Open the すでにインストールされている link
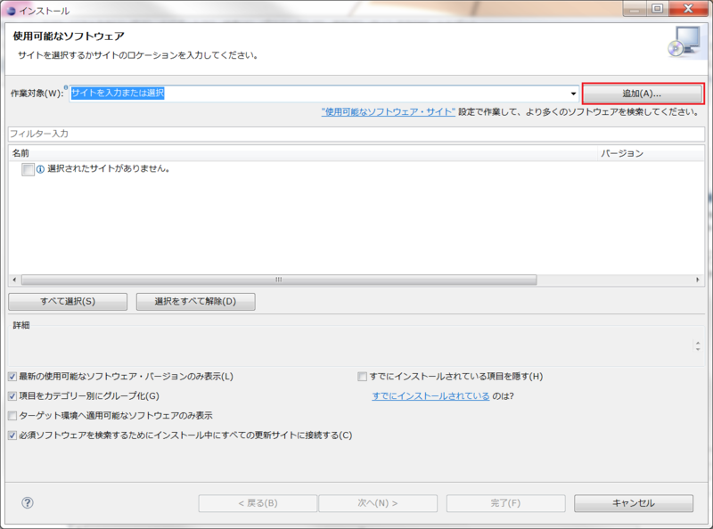This screenshot has width=713, height=529. [x=430, y=395]
